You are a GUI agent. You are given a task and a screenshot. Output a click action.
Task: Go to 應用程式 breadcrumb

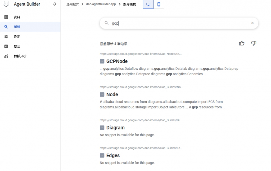pos(73,4)
